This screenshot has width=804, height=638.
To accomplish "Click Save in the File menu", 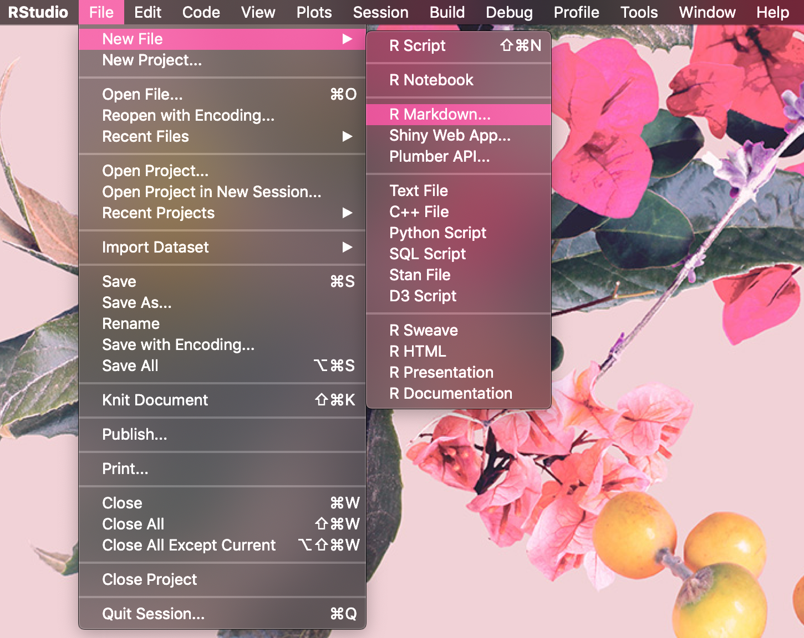I will [222, 281].
